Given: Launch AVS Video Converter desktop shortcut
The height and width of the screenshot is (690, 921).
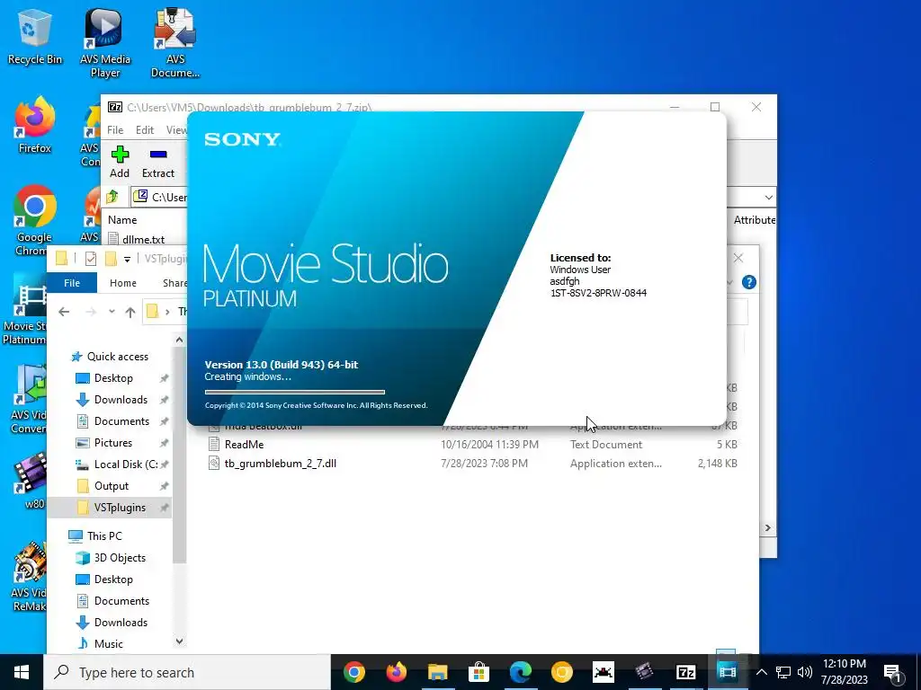Looking at the screenshot, I should [x=28, y=399].
